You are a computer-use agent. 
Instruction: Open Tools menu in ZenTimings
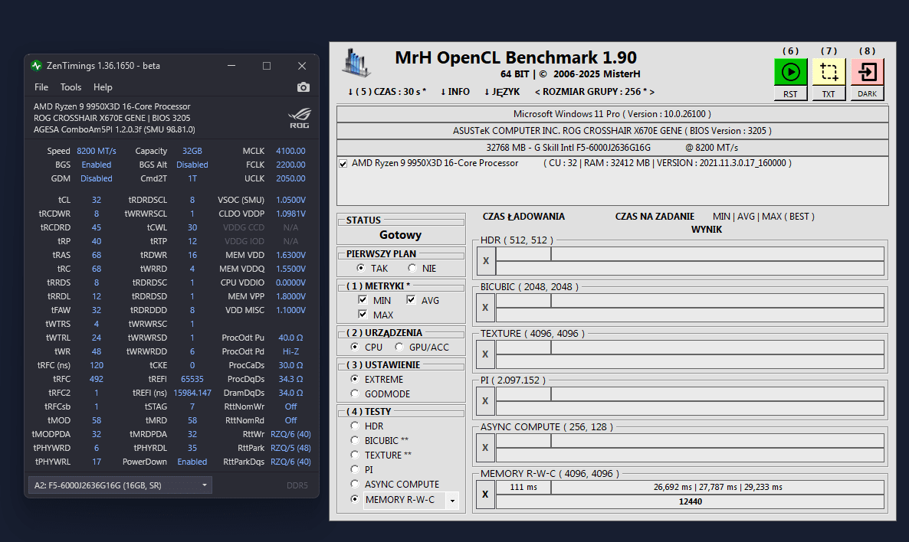click(71, 87)
